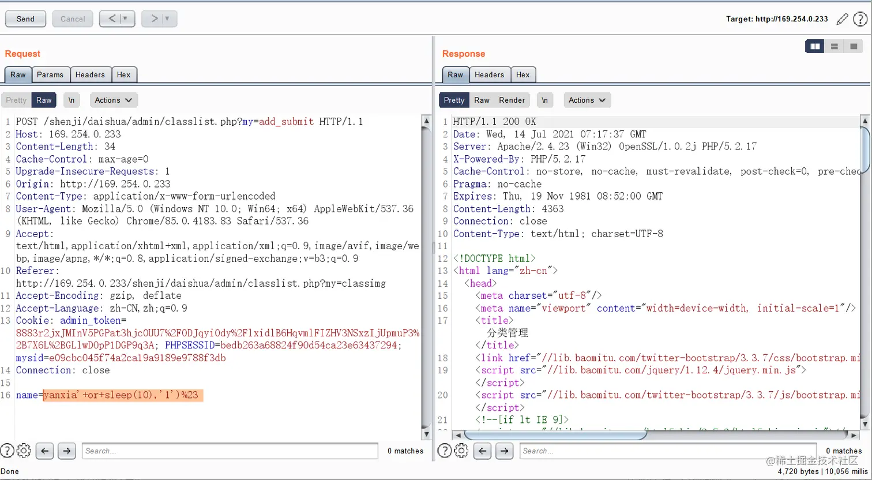The height and width of the screenshot is (480, 872).
Task: Switch Request view to Raw mode
Action: (44, 100)
